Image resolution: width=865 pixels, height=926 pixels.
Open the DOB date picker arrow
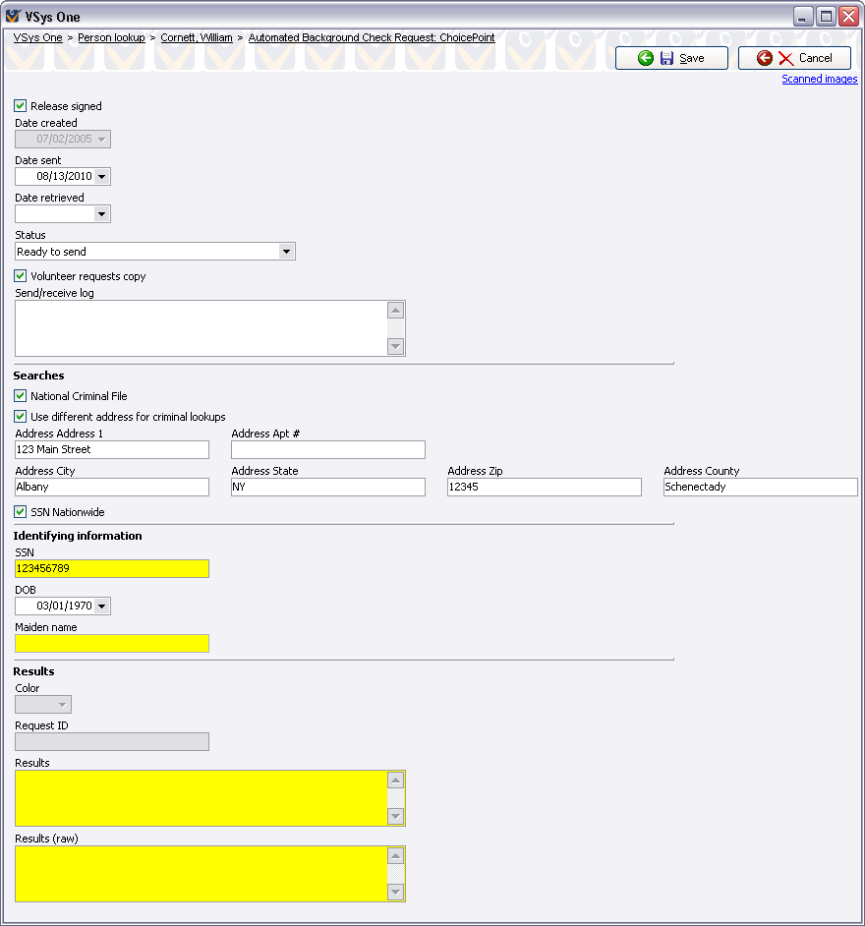tap(101, 606)
